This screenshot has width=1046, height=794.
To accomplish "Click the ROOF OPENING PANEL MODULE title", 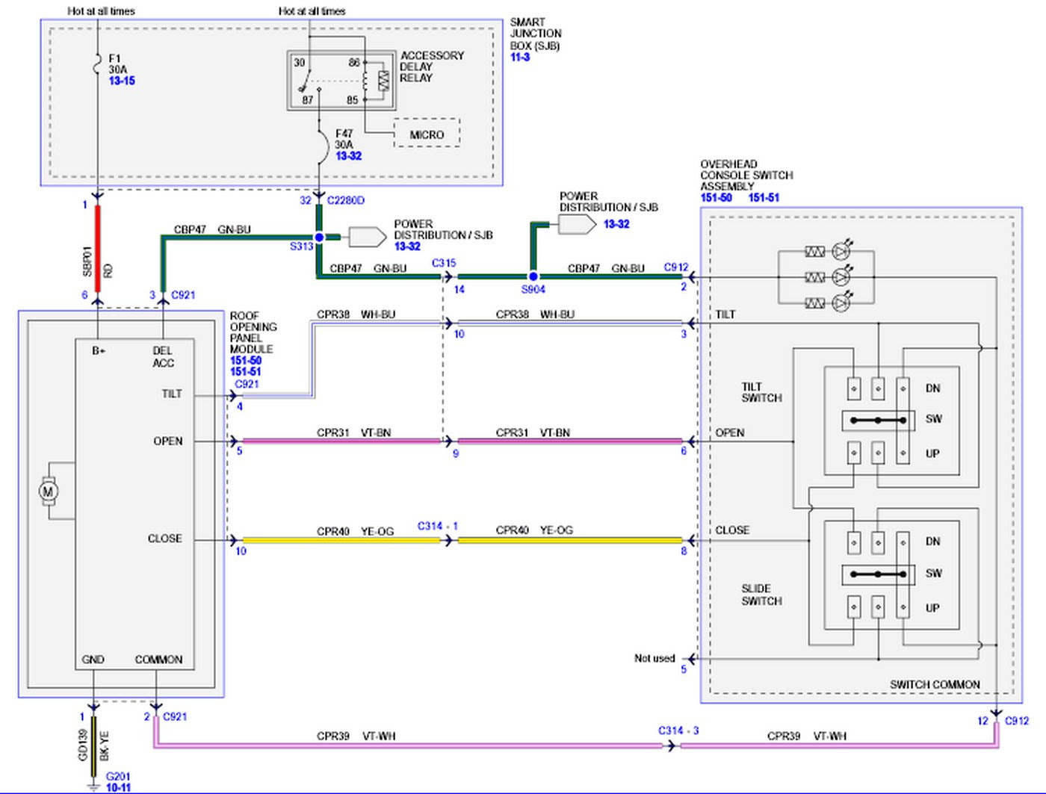I will pos(253,332).
